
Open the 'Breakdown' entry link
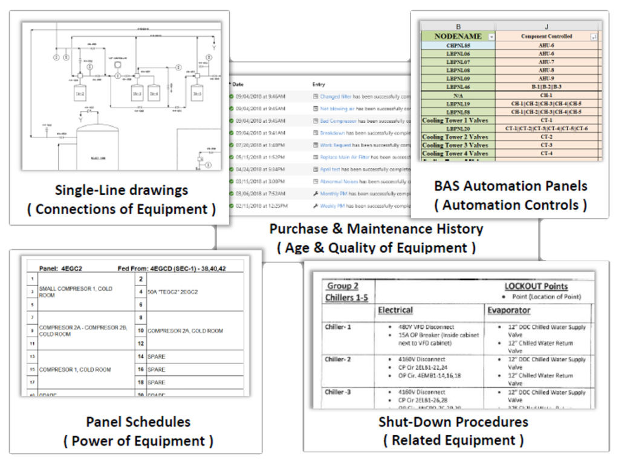tap(332, 133)
